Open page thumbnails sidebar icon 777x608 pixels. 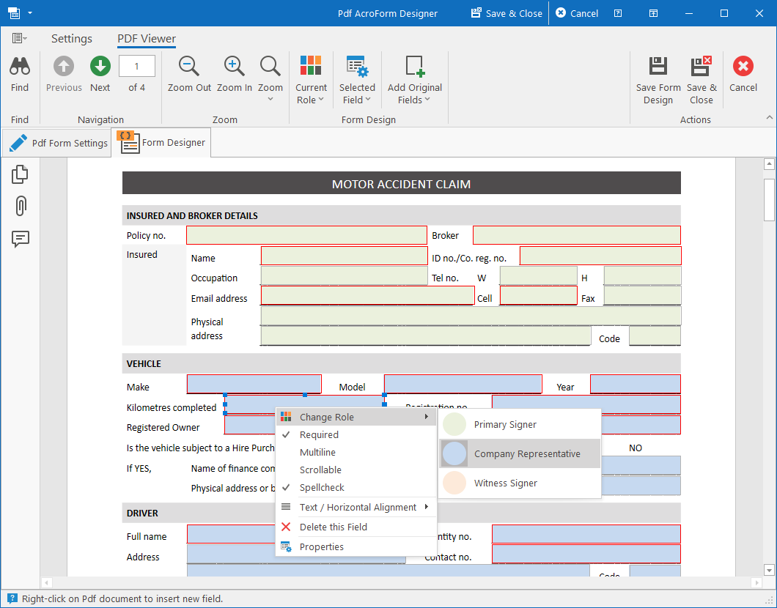click(20, 174)
